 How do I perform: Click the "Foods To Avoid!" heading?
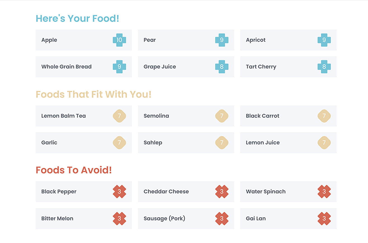(74, 170)
